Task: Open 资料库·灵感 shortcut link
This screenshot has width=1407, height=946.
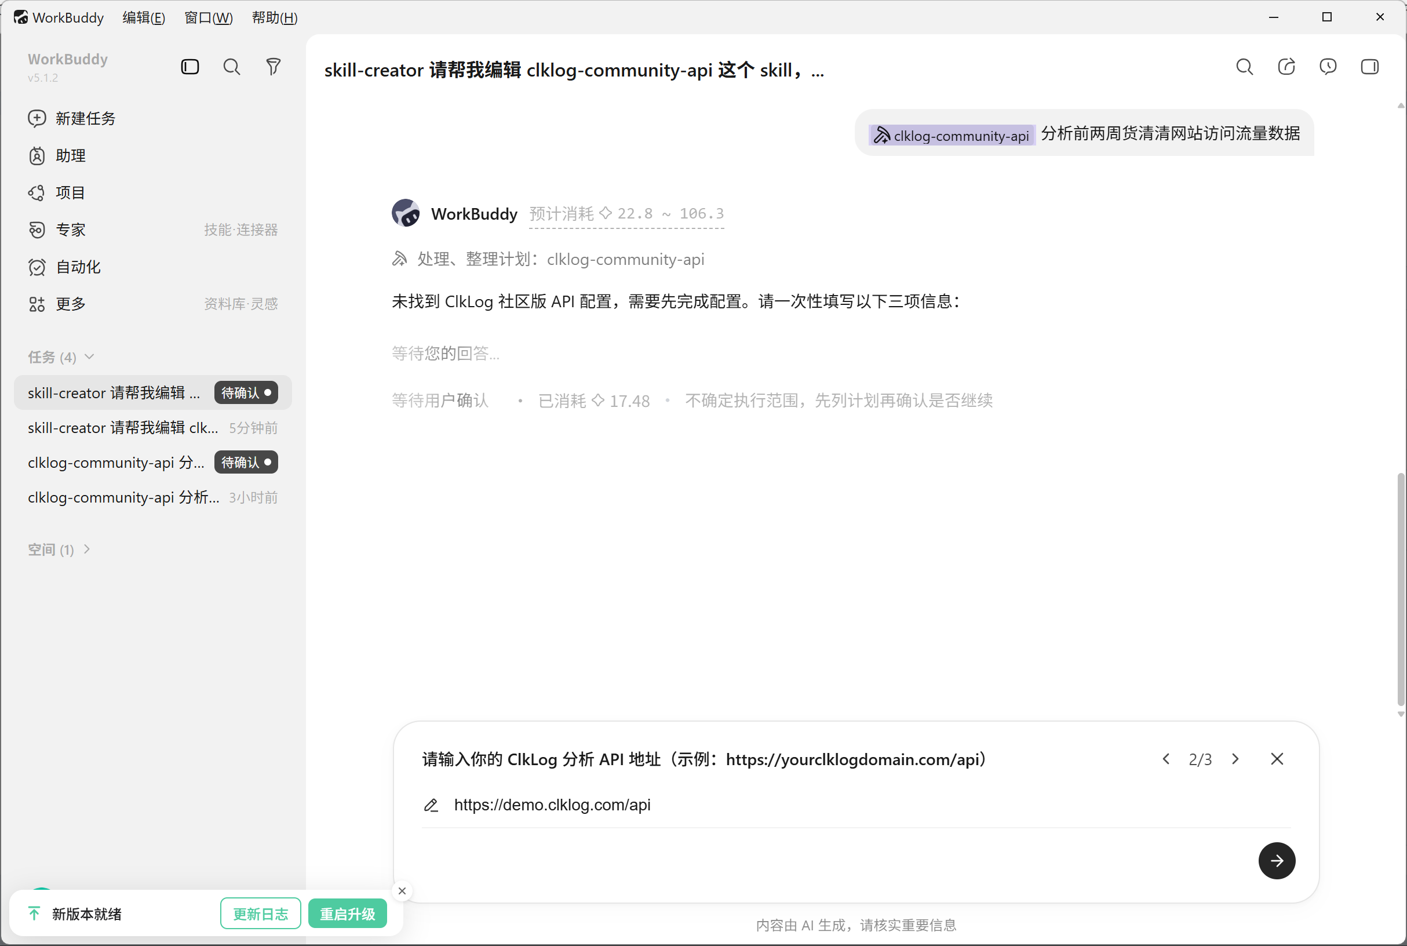Action: [240, 304]
